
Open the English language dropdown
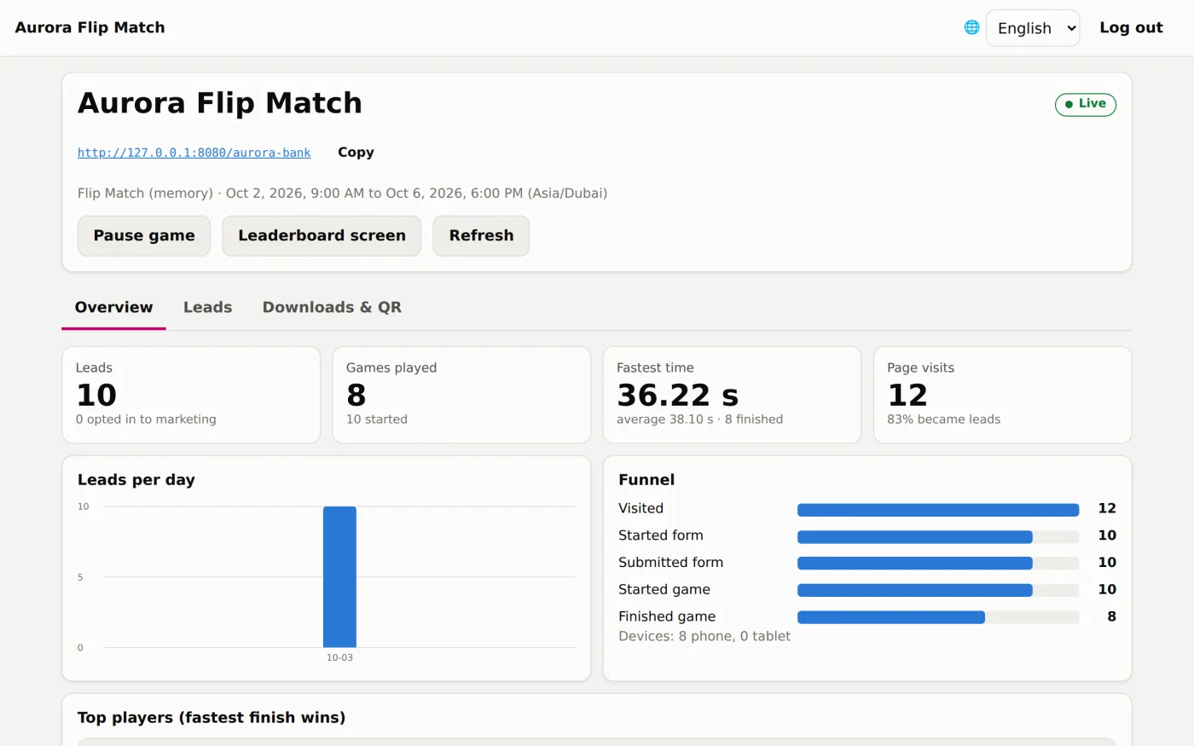1033,28
